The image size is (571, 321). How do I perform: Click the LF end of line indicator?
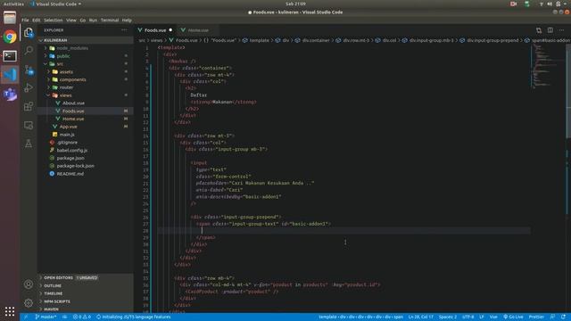[482, 317]
